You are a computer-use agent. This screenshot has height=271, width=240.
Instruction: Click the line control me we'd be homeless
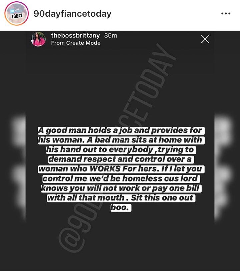pos(121,179)
